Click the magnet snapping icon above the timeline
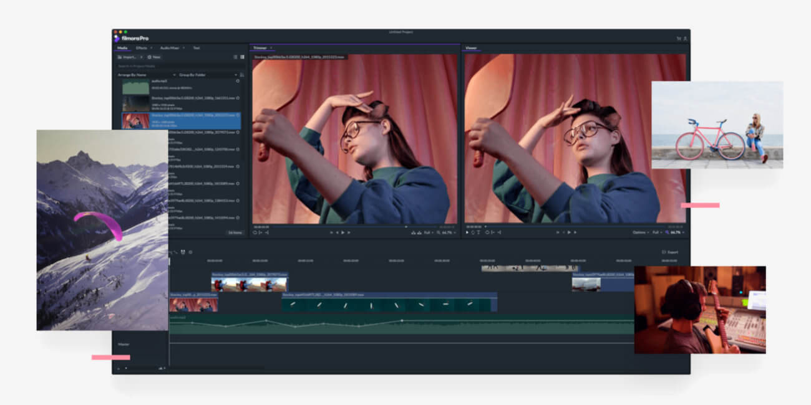This screenshot has width=811, height=405. click(x=183, y=252)
